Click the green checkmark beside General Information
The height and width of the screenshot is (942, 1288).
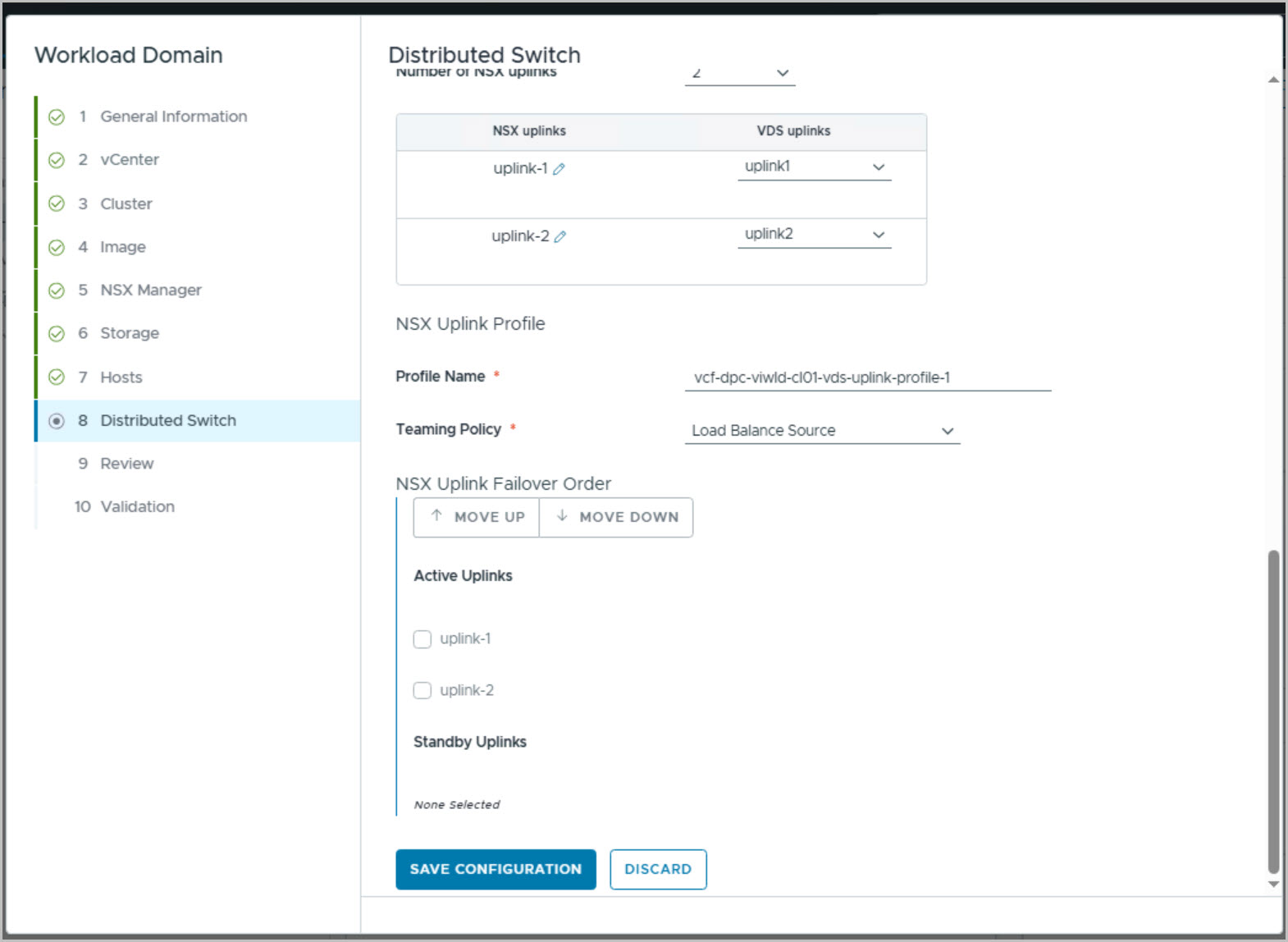pos(57,117)
